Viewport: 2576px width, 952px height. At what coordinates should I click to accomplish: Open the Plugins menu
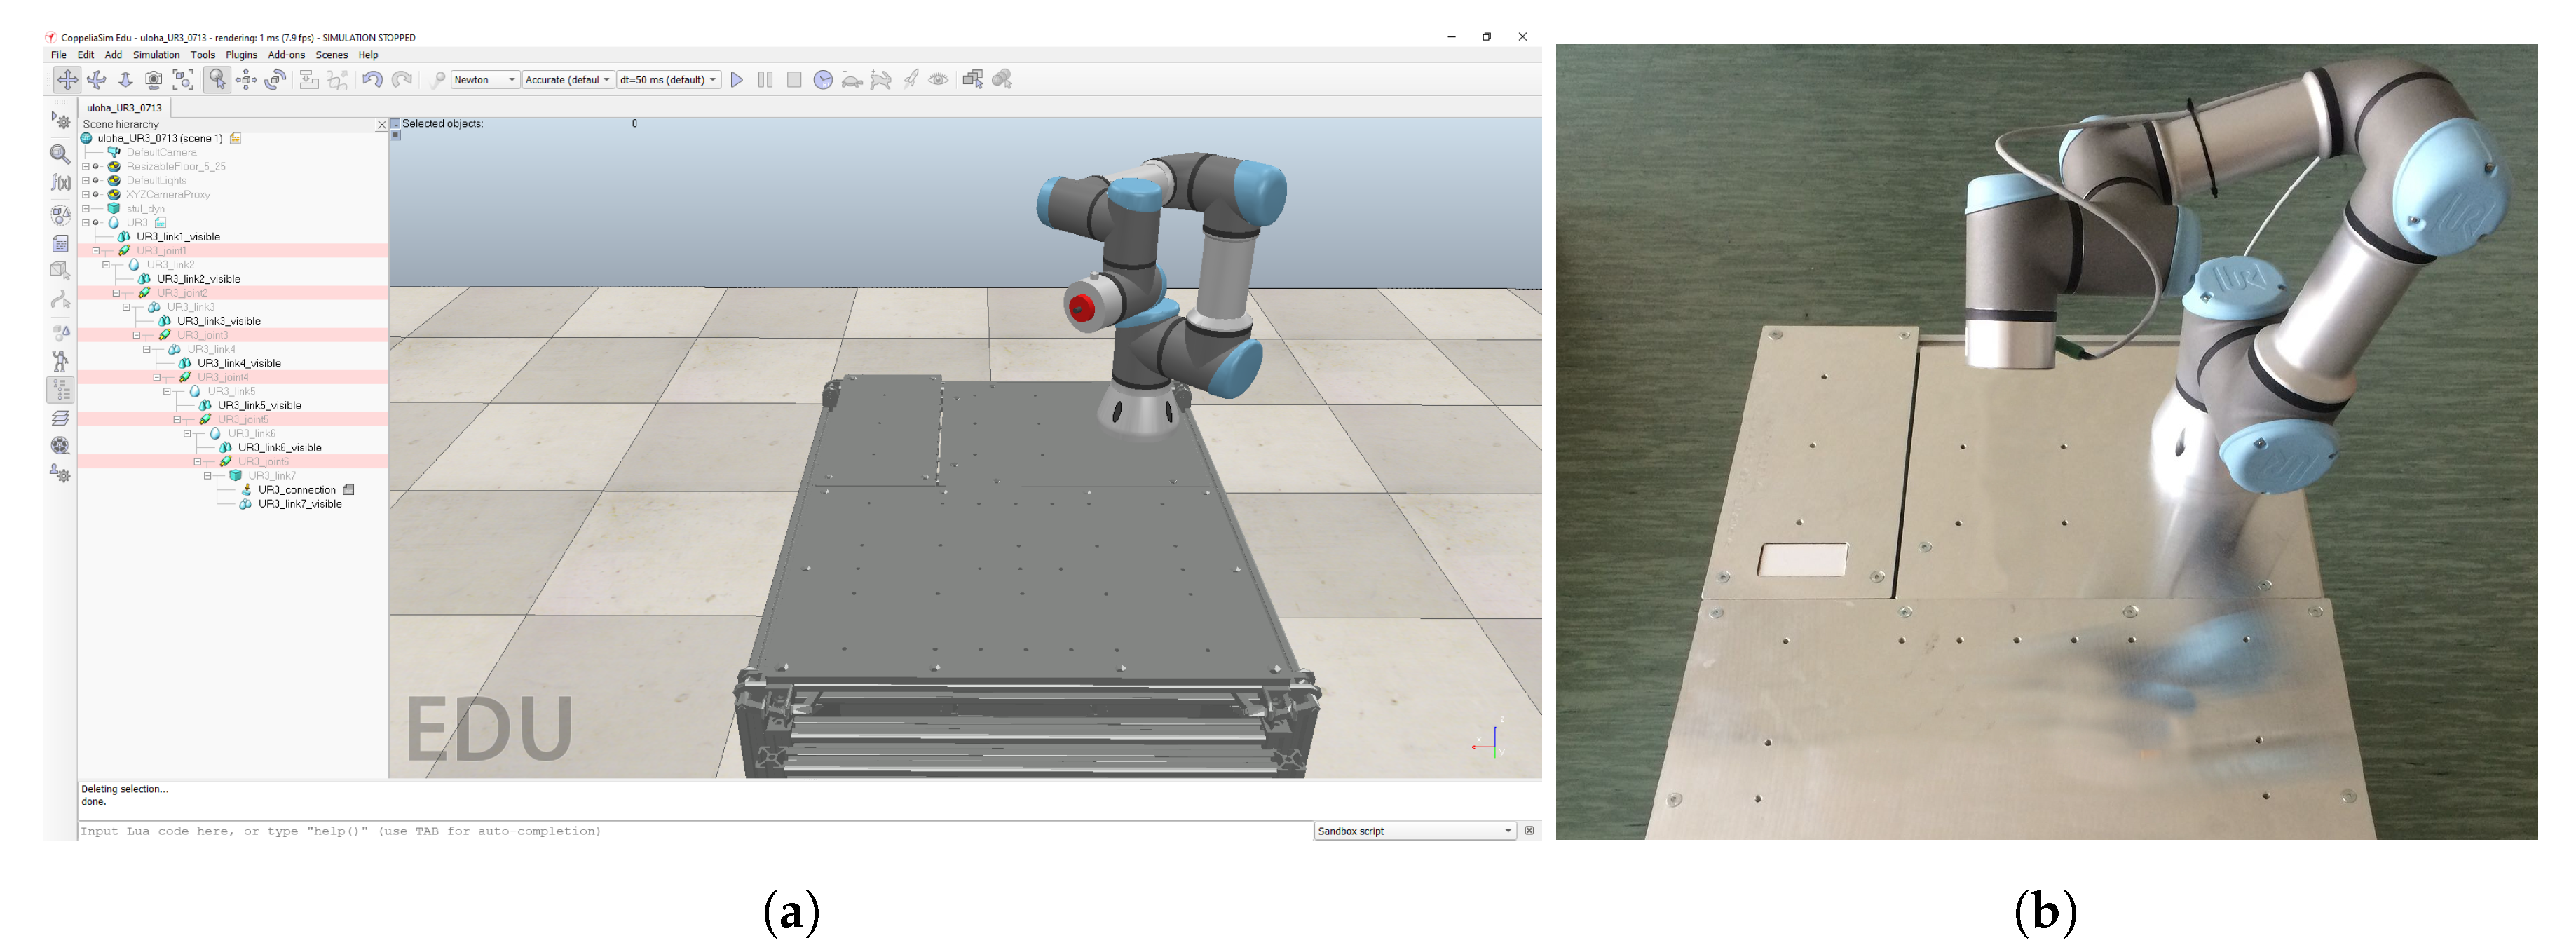[x=241, y=55]
